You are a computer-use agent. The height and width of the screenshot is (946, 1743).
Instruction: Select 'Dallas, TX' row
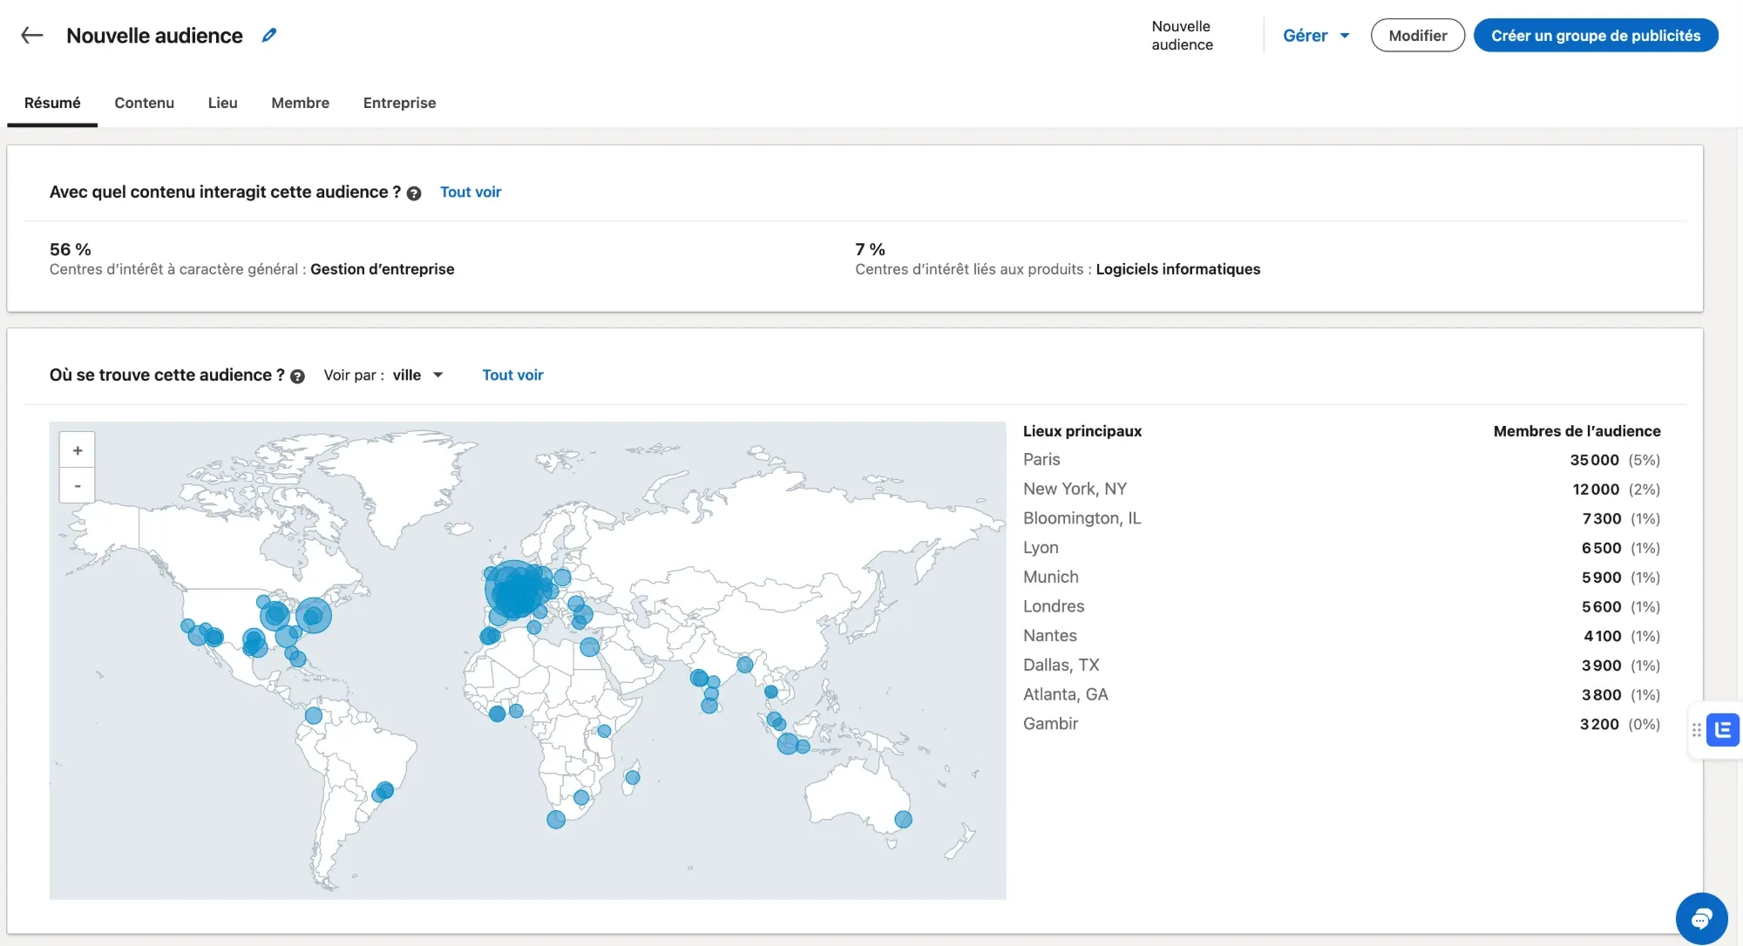(x=1341, y=666)
